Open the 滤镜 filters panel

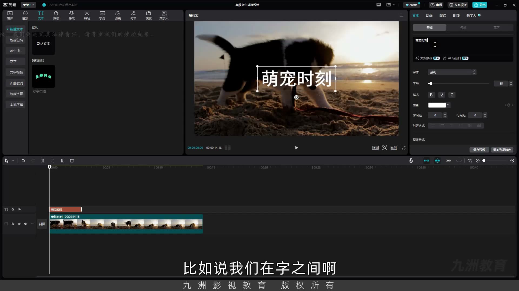point(118,15)
